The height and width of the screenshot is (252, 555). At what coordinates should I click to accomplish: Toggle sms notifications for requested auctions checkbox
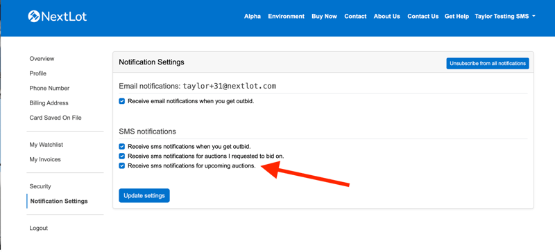pyautogui.click(x=122, y=156)
